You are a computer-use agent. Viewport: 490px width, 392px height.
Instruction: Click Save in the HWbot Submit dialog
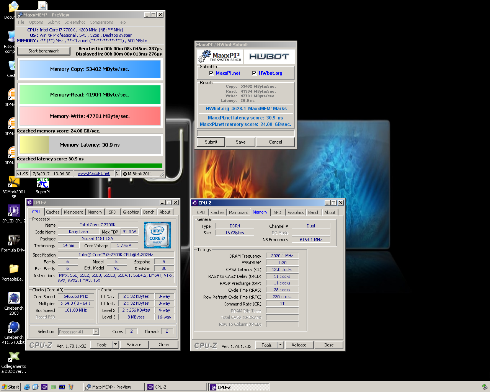tap(241, 142)
